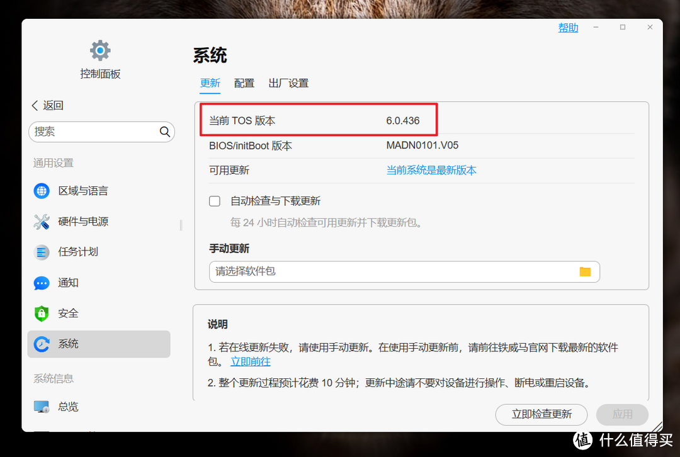Enable 自动检查与下载更新 checkbox
The height and width of the screenshot is (457, 680).
(214, 201)
